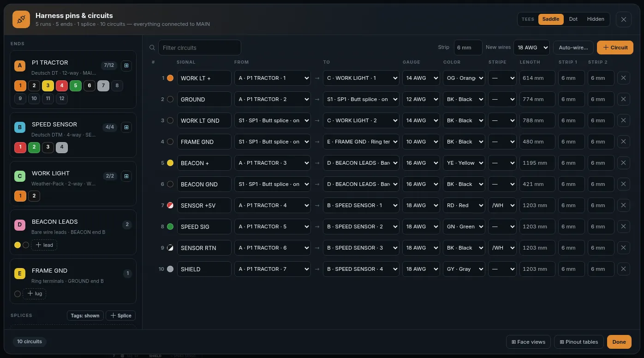The height and width of the screenshot is (358, 644).
Task: Open face view for SPEED SENSOR connector
Action: (126, 127)
